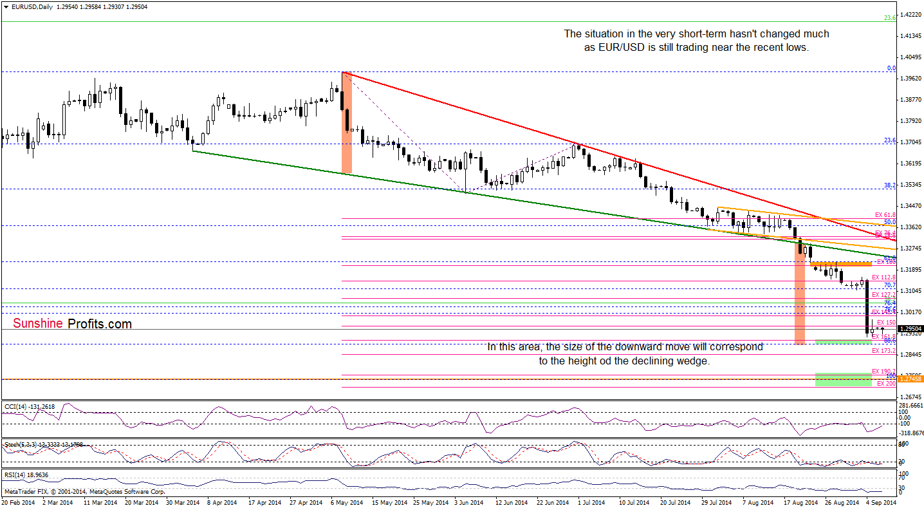Click the EX 112.8 expansion label

click(883, 278)
